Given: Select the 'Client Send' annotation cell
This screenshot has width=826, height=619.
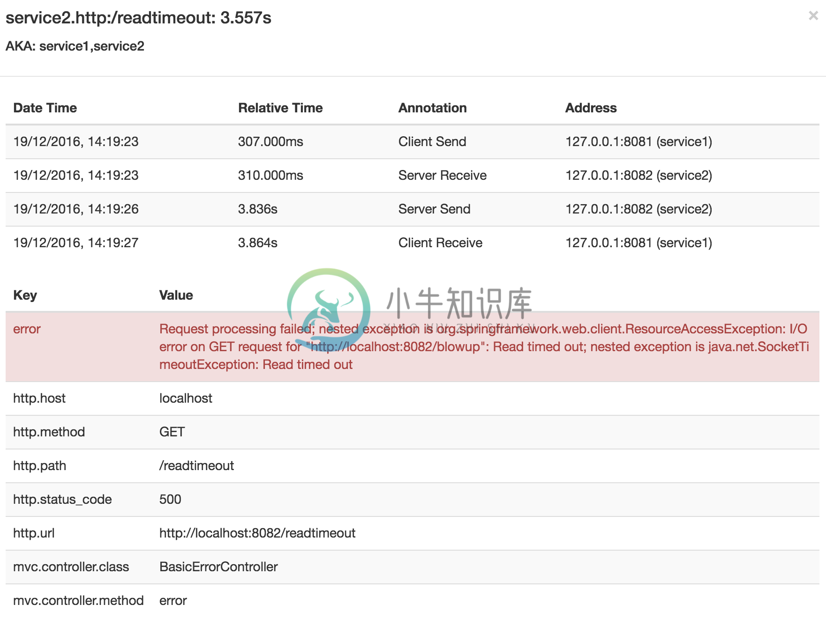Looking at the screenshot, I should coord(432,141).
